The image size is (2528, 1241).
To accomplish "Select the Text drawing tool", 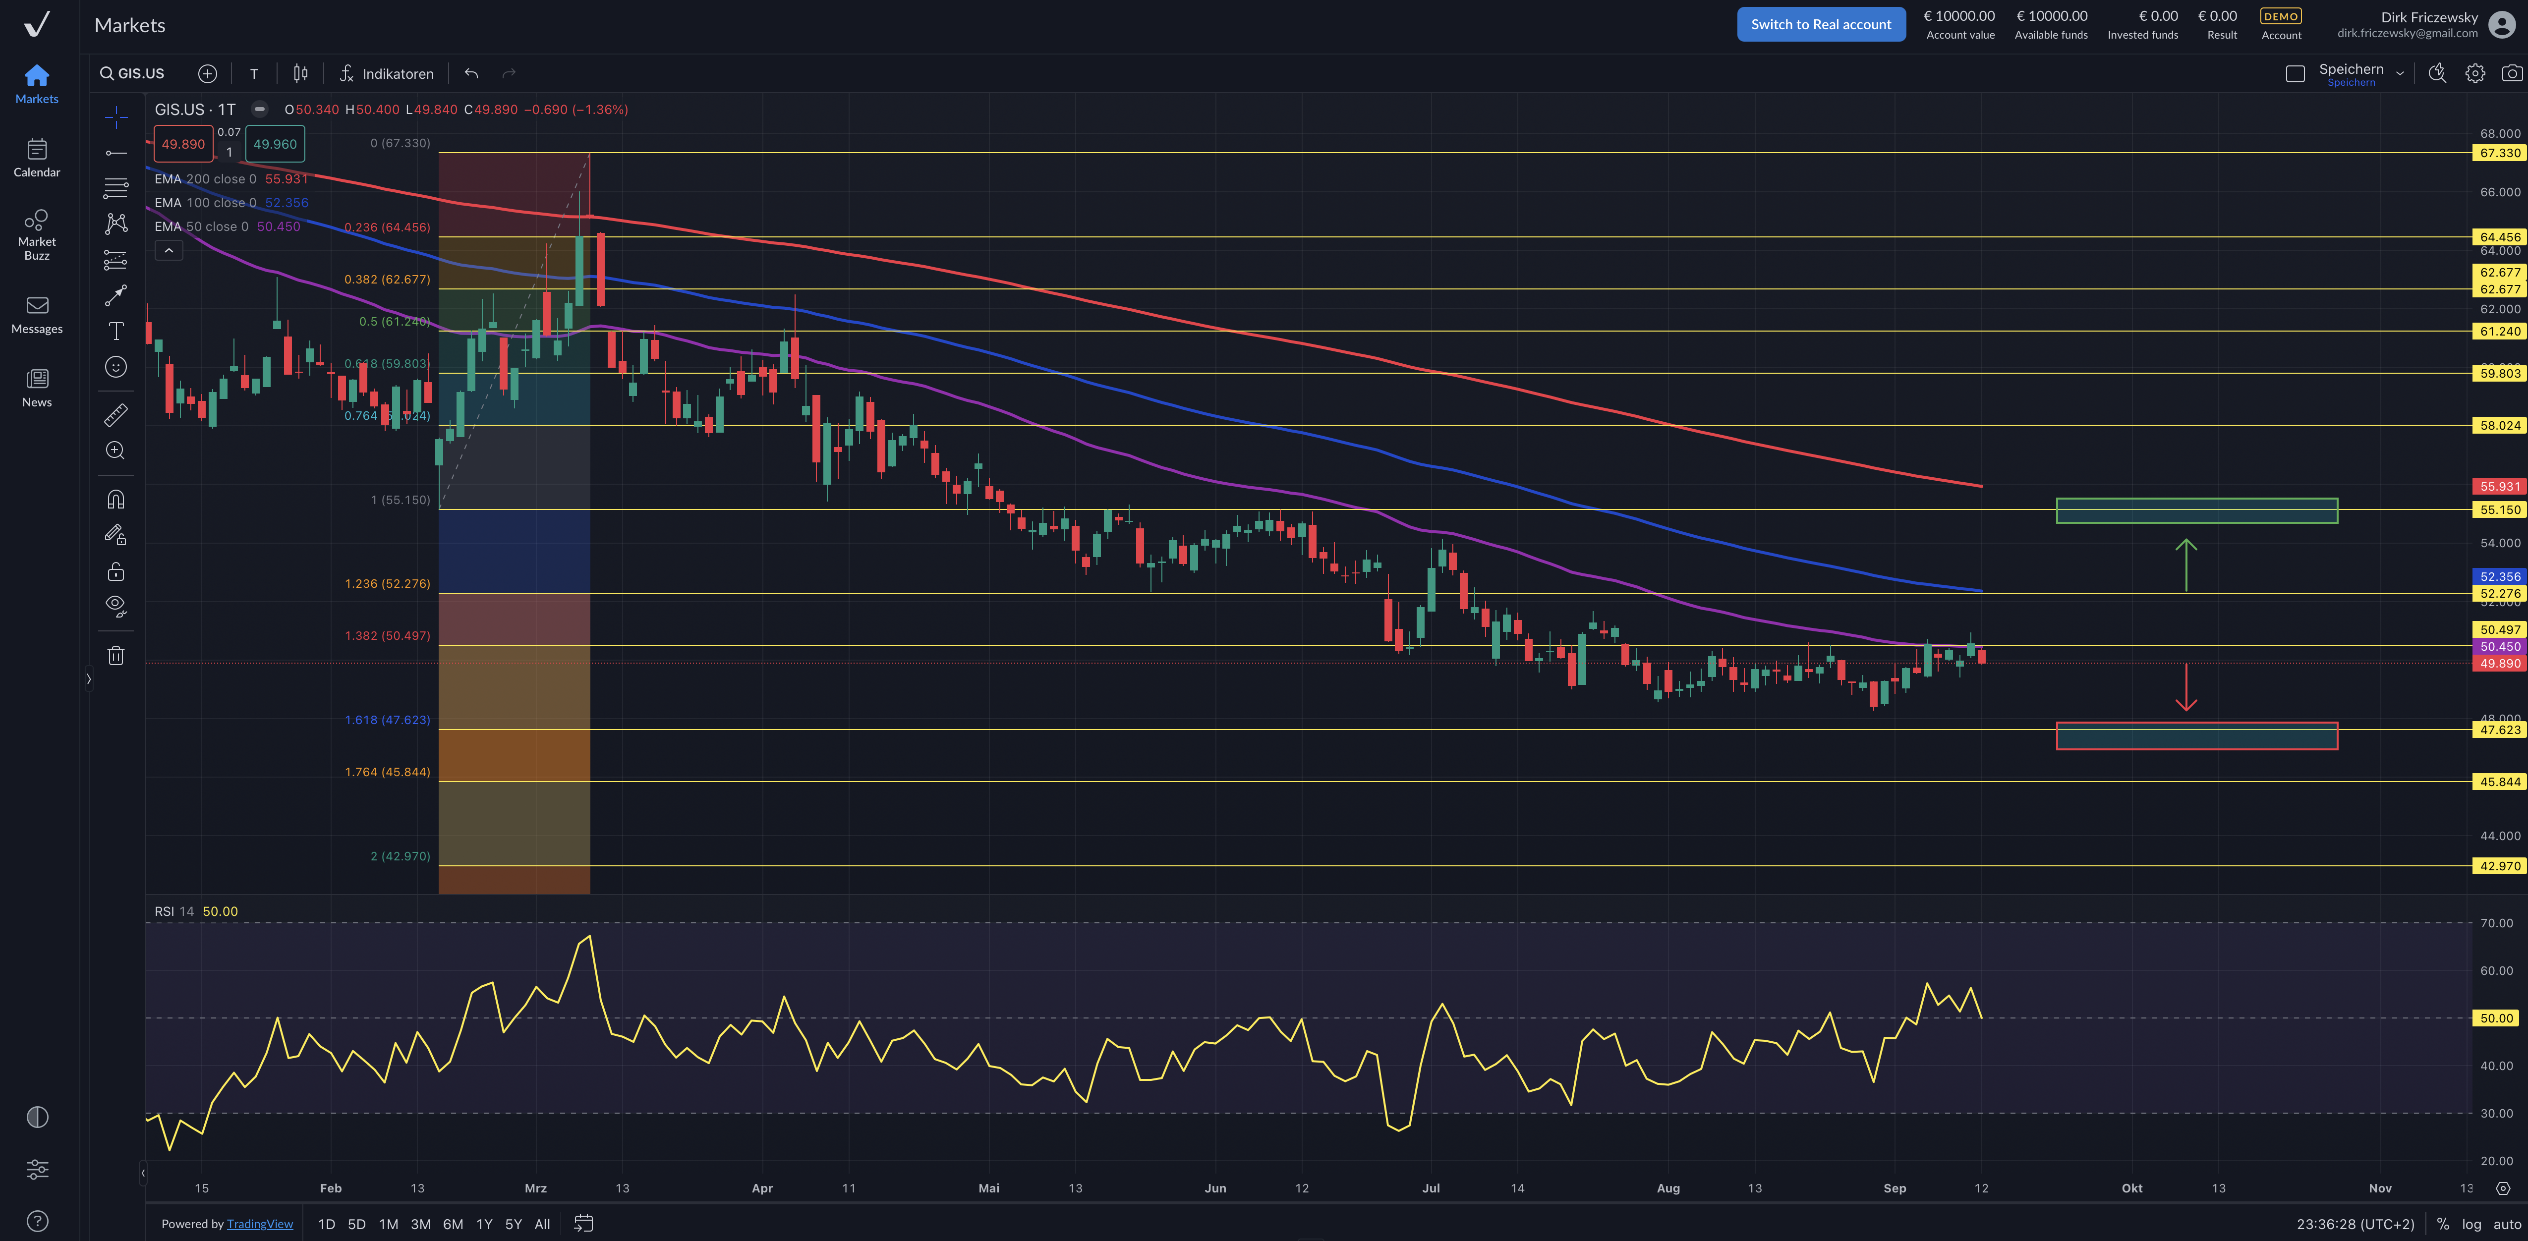I will 116,332.
